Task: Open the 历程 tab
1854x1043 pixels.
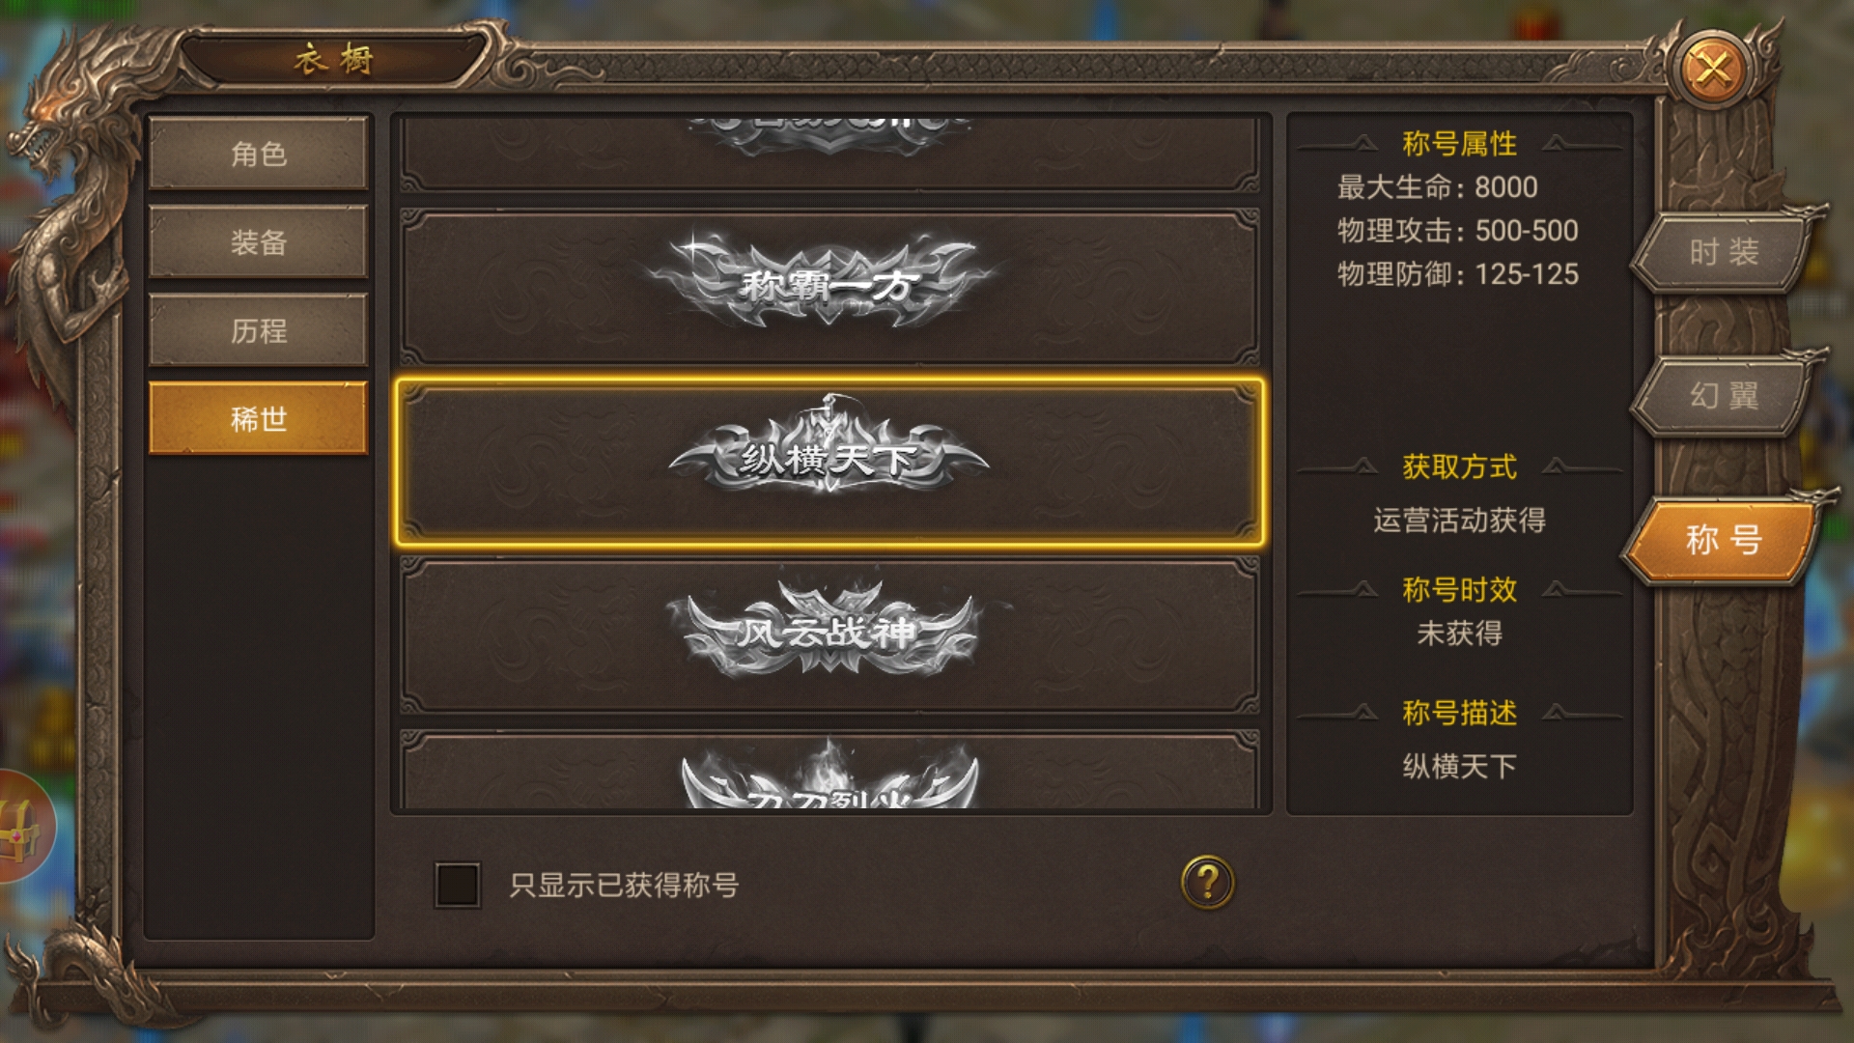Action: pos(259,331)
